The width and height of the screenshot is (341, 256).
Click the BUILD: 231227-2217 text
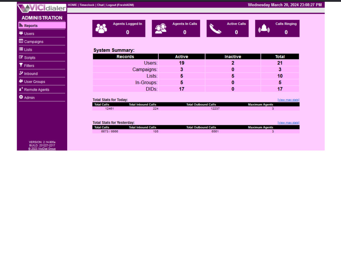[x=42, y=145]
